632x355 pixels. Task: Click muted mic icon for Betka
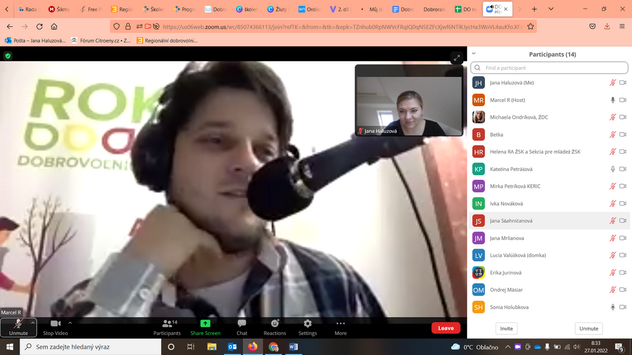point(613,135)
